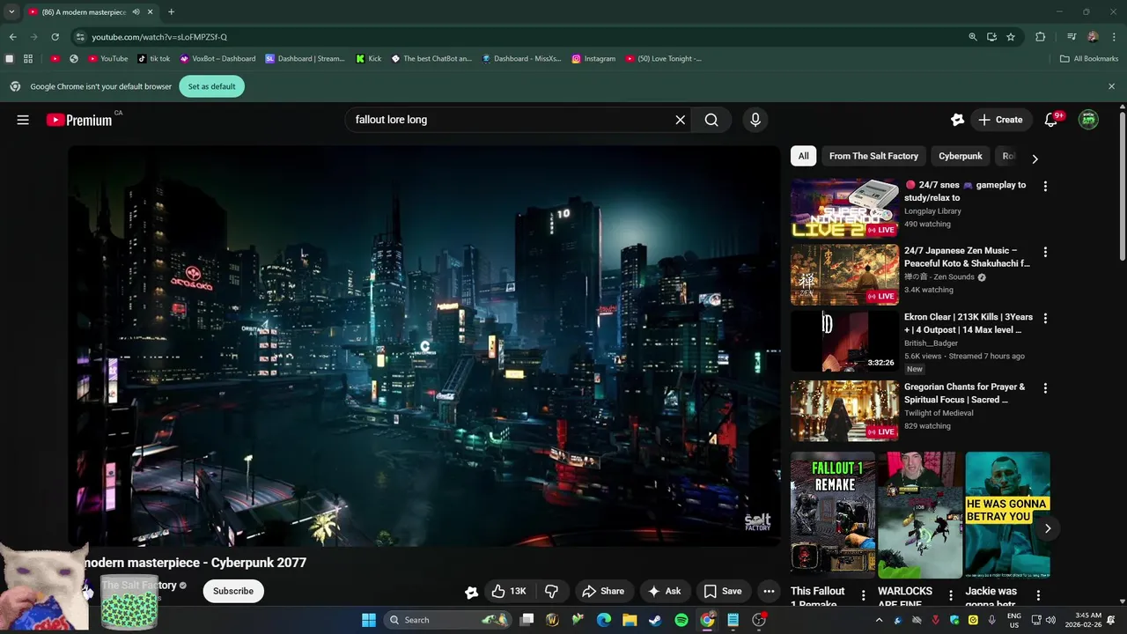Image resolution: width=1127 pixels, height=634 pixels.
Task: Zoom icon in the address bar
Action: click(972, 37)
